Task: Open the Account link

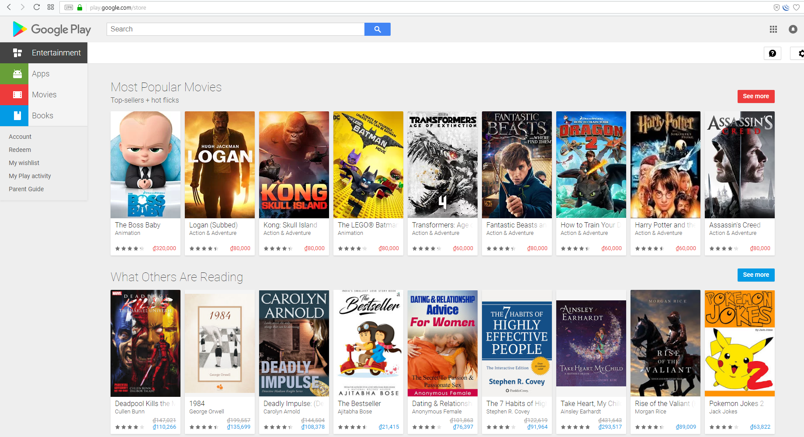Action: pos(20,137)
